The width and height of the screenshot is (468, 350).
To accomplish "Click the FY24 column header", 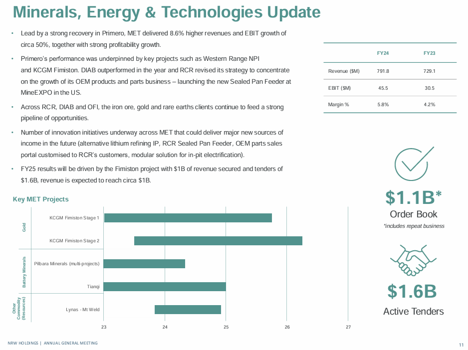I will tap(383, 53).
